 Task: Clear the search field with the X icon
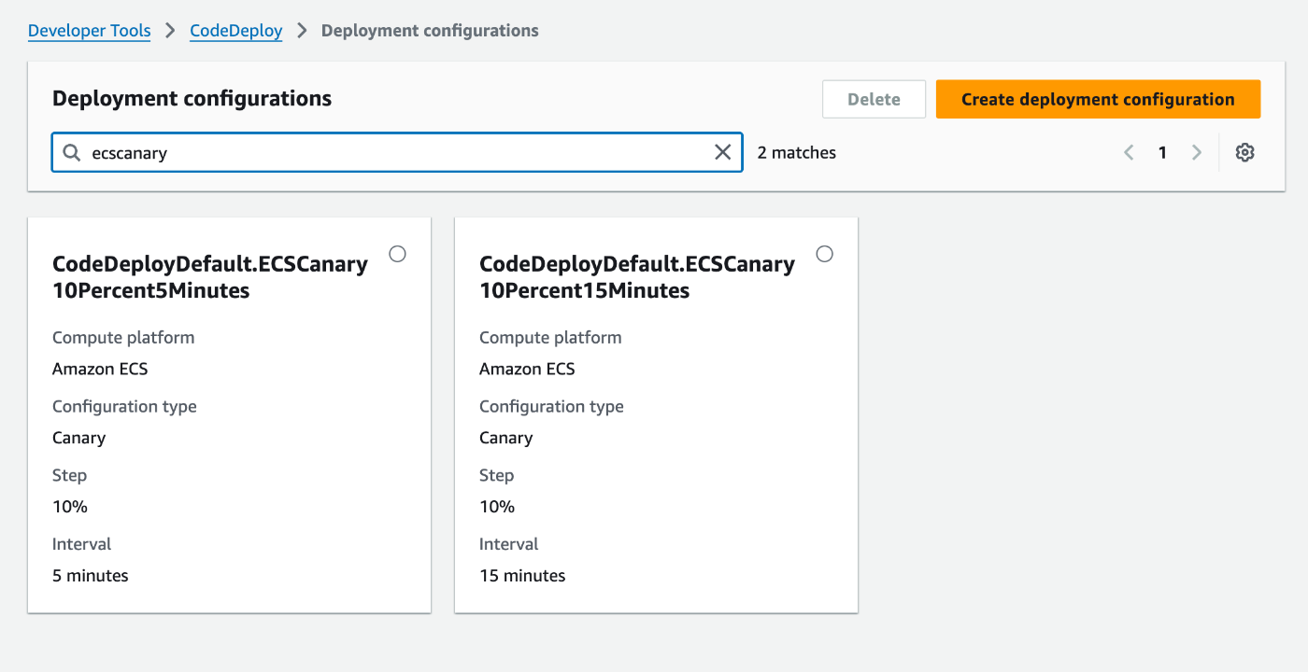click(722, 152)
